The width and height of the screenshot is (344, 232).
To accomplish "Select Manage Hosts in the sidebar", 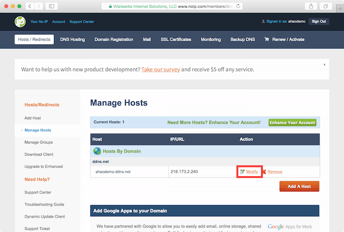I will (38, 130).
